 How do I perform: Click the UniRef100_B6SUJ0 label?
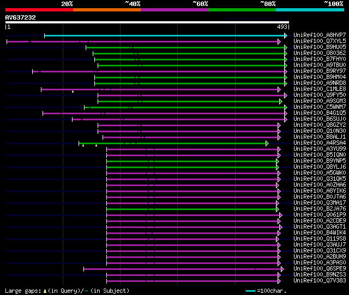[x=320, y=119]
